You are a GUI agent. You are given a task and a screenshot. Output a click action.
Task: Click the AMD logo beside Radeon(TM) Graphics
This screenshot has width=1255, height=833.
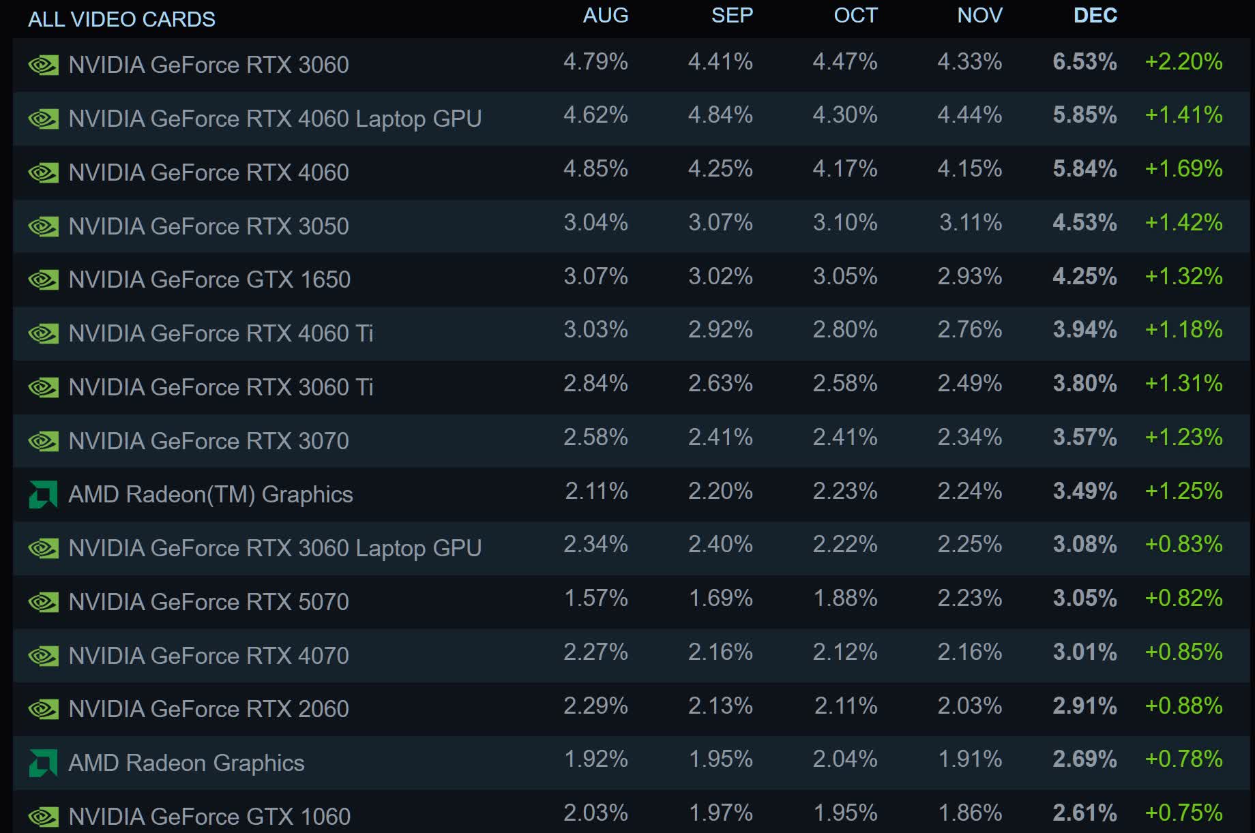[x=43, y=495]
